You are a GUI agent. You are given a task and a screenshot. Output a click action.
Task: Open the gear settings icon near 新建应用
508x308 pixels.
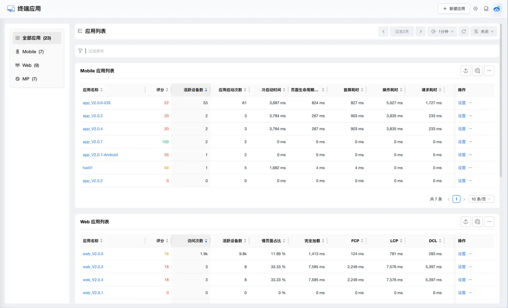coord(476,9)
